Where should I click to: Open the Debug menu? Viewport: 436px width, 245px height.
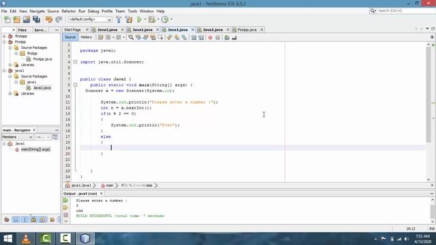coord(93,11)
